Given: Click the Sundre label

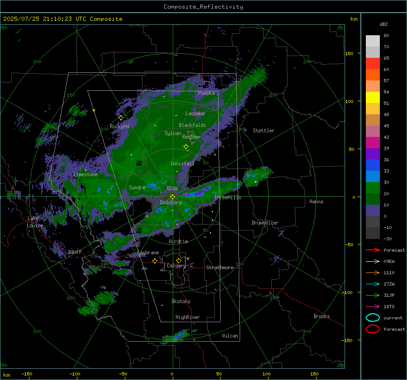Looking at the screenshot, I should 137,187.
